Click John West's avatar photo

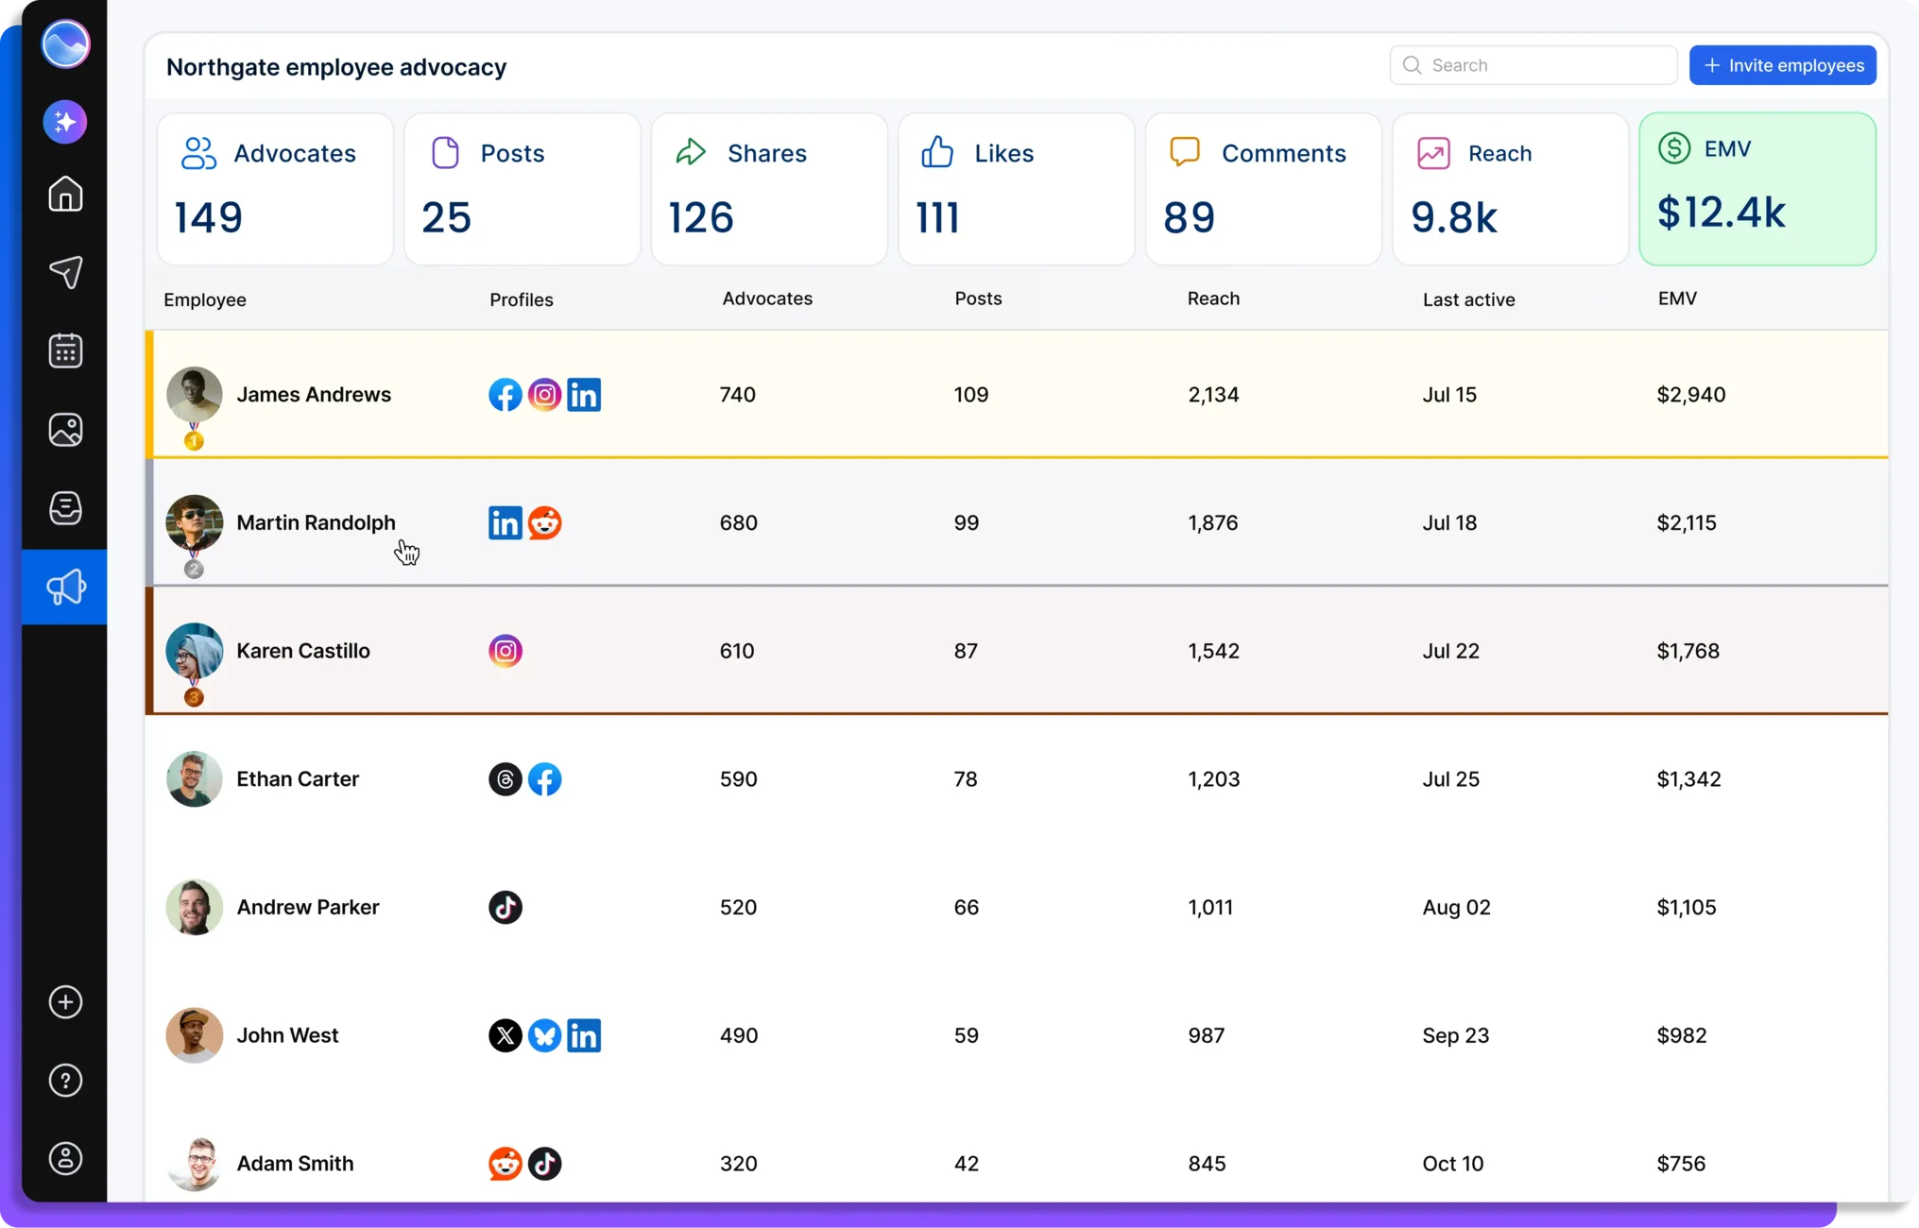coord(195,1035)
